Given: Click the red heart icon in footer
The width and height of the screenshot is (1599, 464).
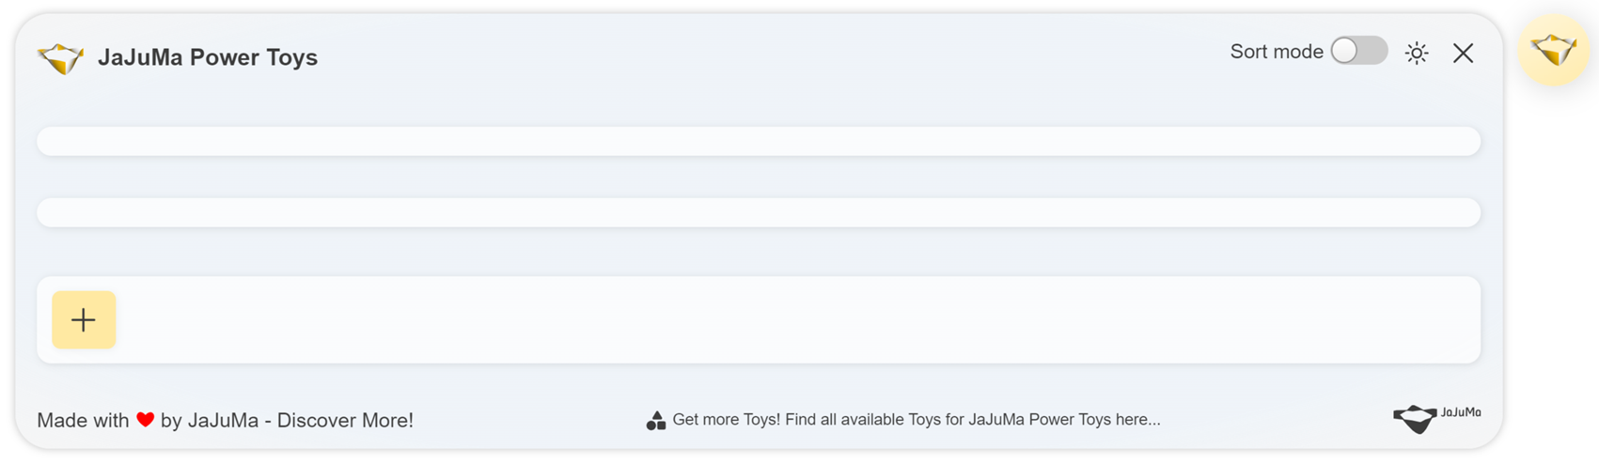Looking at the screenshot, I should click(145, 420).
